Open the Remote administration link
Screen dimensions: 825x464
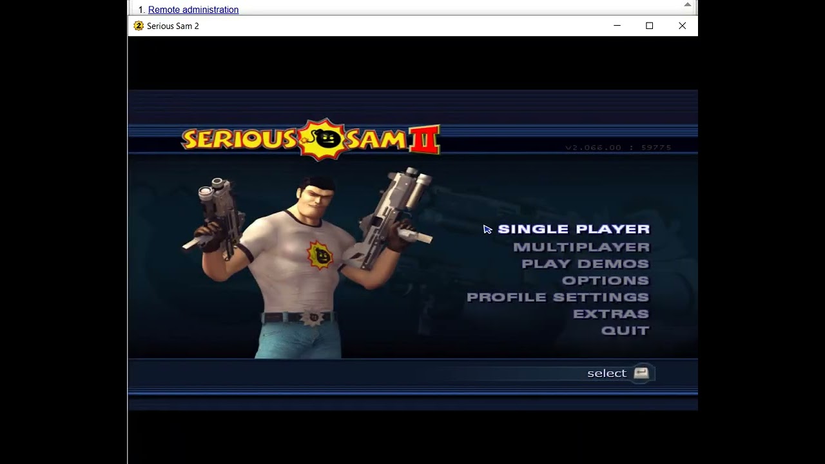pyautogui.click(x=193, y=10)
